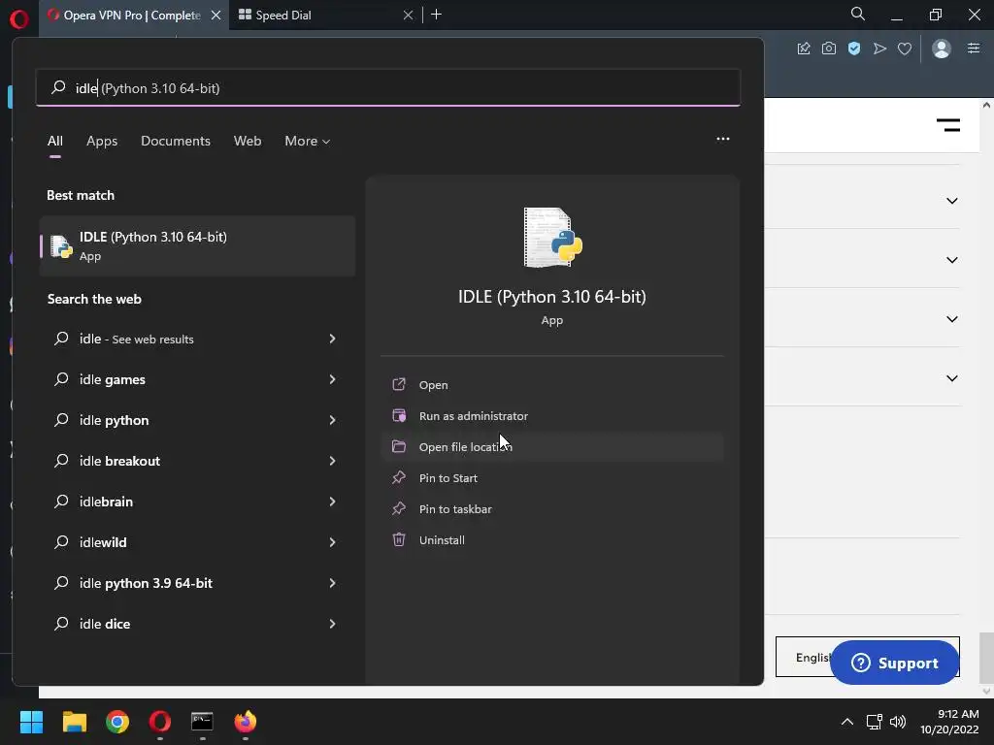Click the Opera send flow arrow icon
This screenshot has width=994, height=745.
tap(879, 49)
